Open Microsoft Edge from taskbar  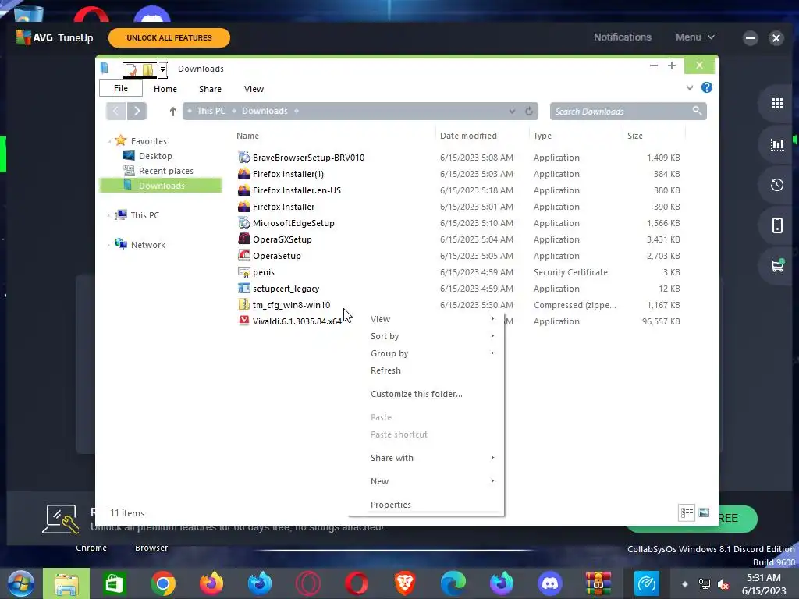[453, 583]
